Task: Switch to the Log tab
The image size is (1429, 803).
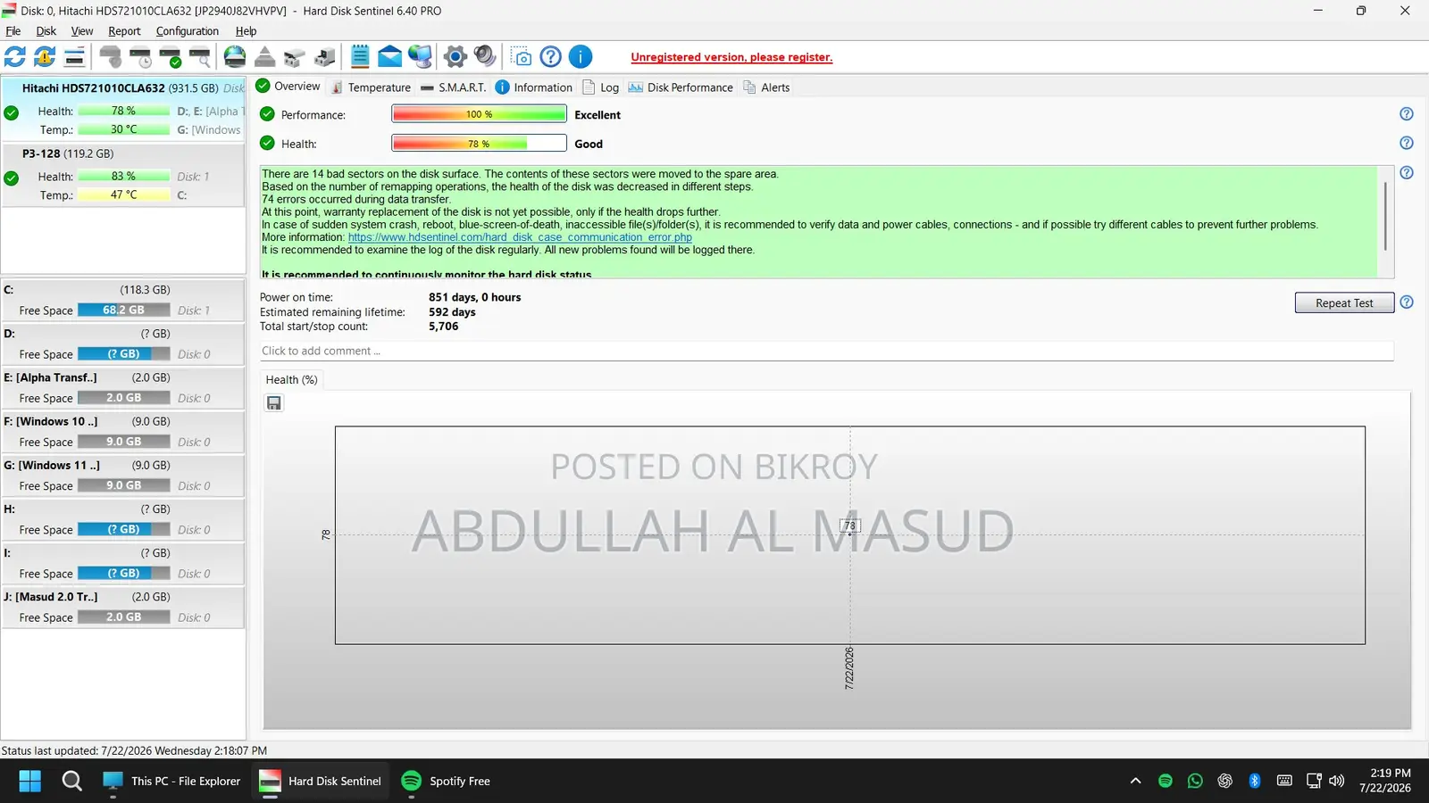Action: point(601,87)
